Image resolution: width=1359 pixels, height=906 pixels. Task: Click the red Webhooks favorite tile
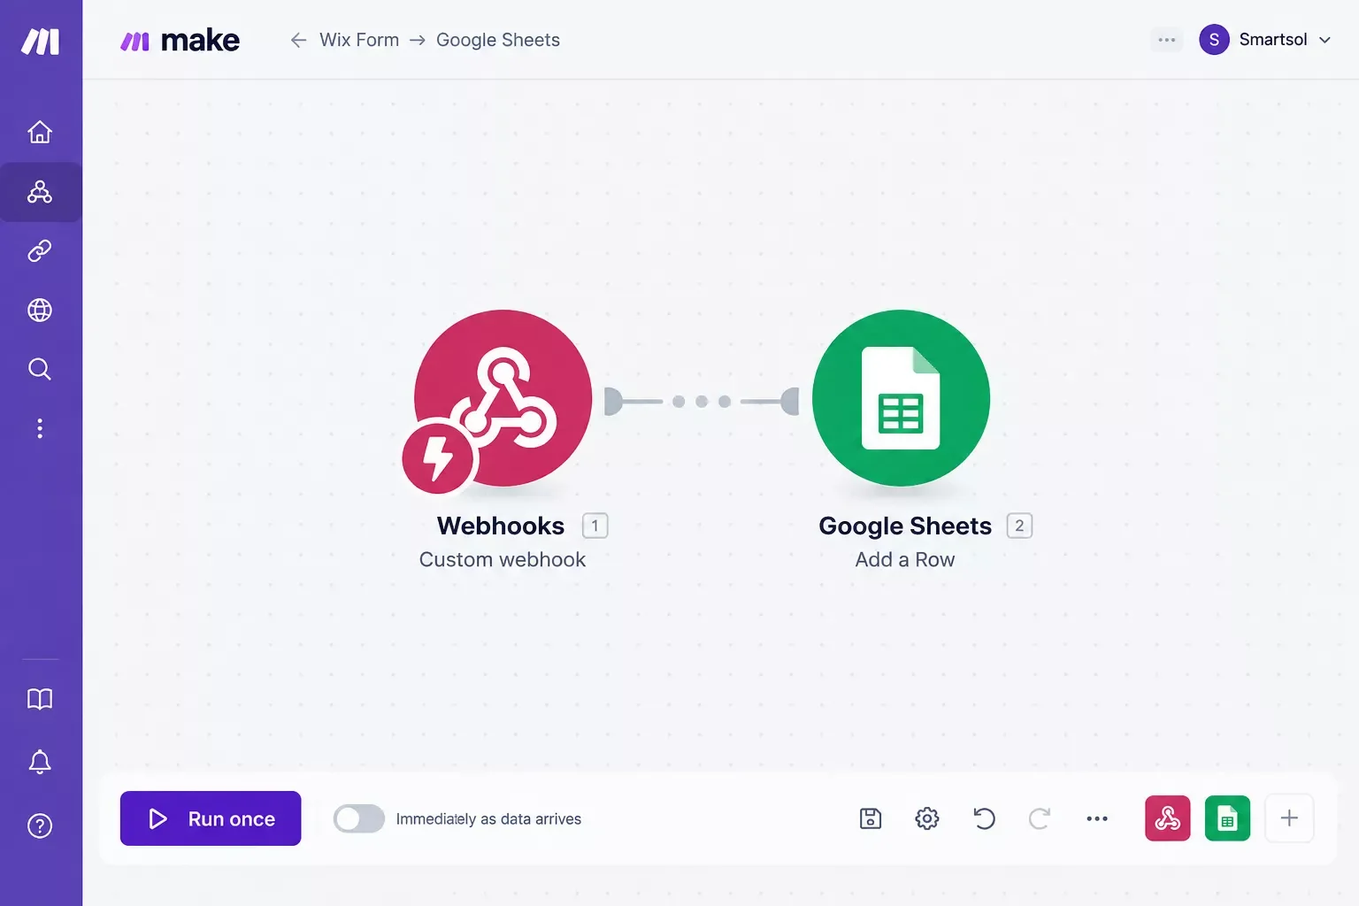[x=1168, y=818]
